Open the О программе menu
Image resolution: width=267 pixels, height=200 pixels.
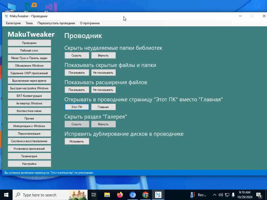pyautogui.click(x=90, y=23)
